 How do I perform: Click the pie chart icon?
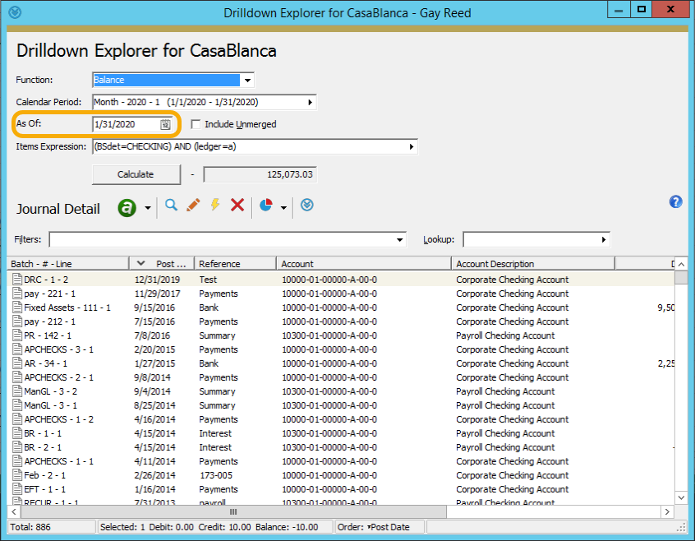click(x=266, y=206)
